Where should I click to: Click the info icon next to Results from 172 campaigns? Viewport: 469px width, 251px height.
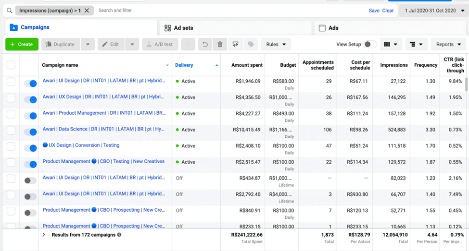tap(119, 235)
